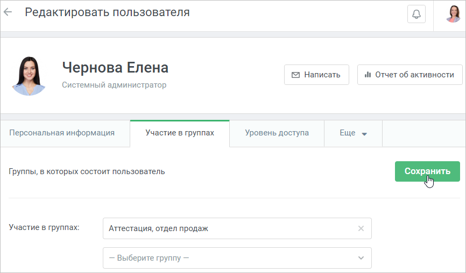Expand the Еще tab dropdown arrow
Screen dimensions: 466x273
(x=364, y=134)
